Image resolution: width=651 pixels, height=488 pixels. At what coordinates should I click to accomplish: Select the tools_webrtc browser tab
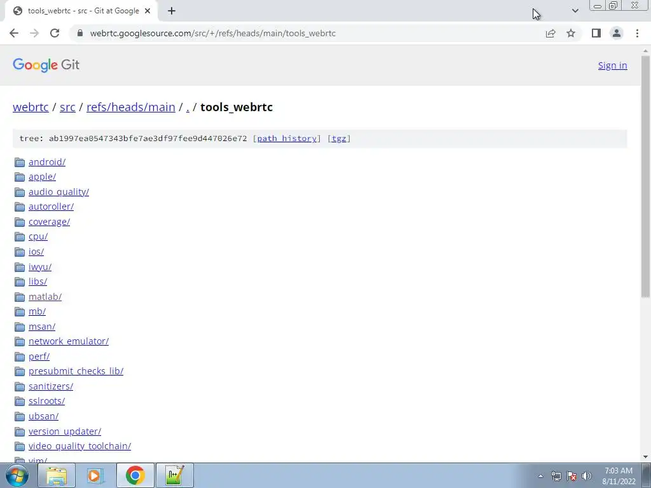(x=81, y=11)
